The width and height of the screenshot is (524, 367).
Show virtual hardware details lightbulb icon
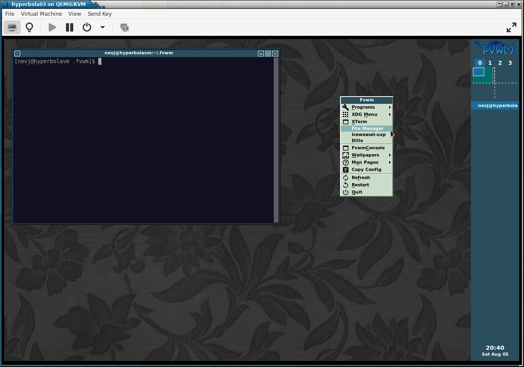point(29,27)
